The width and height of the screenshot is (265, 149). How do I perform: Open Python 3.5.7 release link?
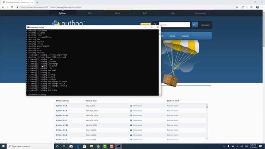(62, 120)
